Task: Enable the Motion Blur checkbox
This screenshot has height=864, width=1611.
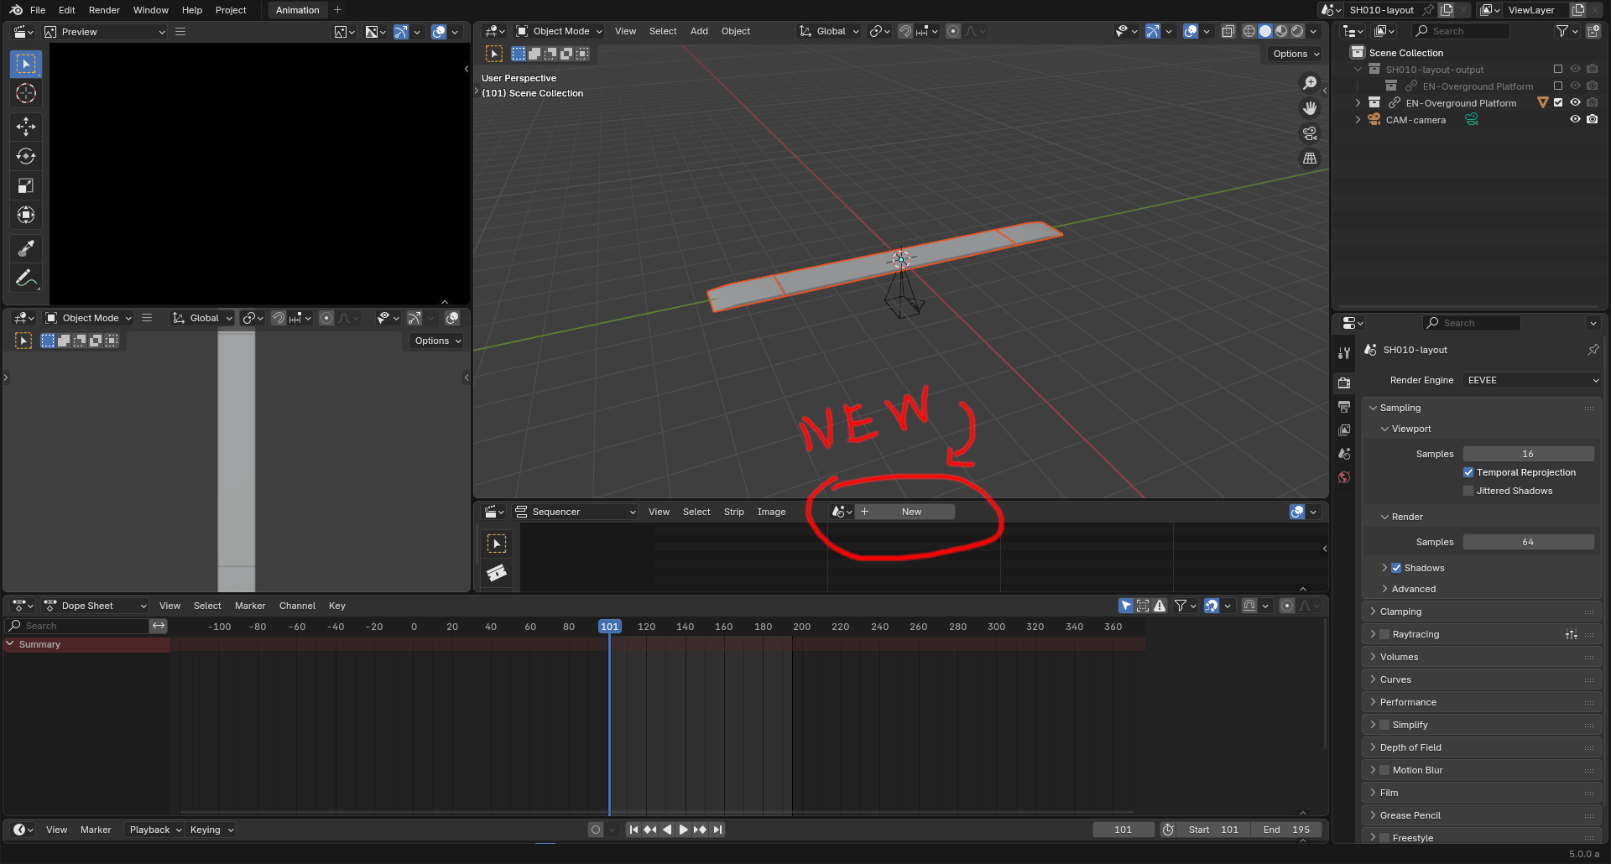Action: pyautogui.click(x=1384, y=771)
